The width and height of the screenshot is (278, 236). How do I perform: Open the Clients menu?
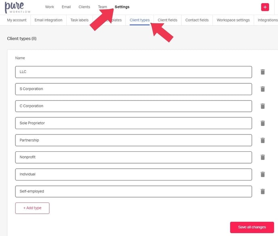[x=84, y=7]
